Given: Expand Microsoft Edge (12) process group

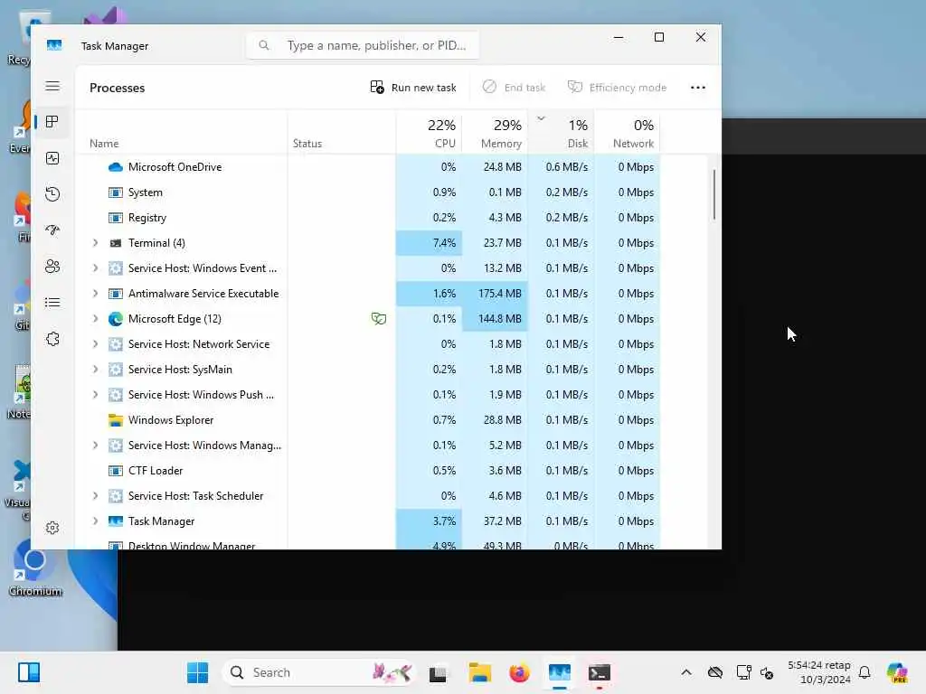Looking at the screenshot, I should coord(95,319).
